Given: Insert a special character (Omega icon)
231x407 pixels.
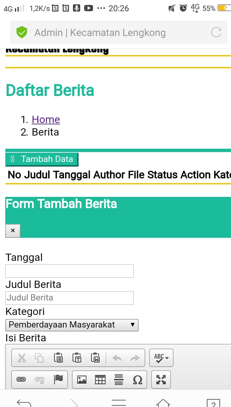Looking at the screenshot, I should (x=137, y=380).
